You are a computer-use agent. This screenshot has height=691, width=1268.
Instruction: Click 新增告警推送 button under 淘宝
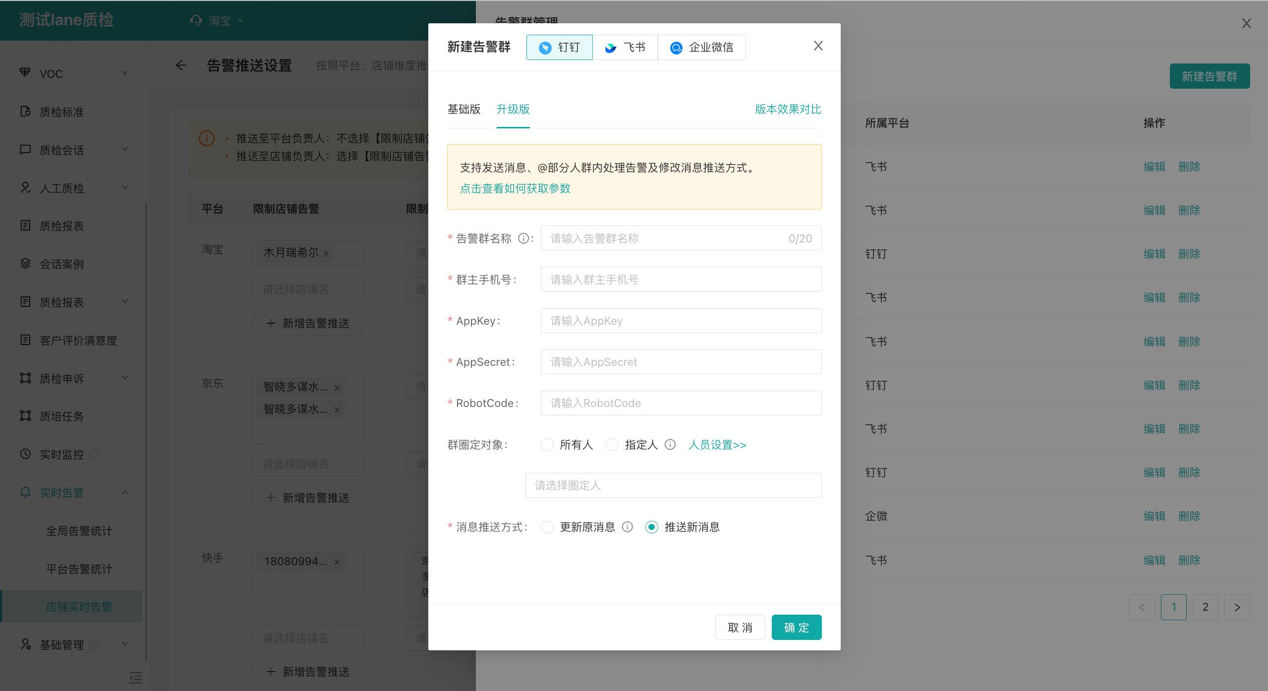tap(307, 323)
